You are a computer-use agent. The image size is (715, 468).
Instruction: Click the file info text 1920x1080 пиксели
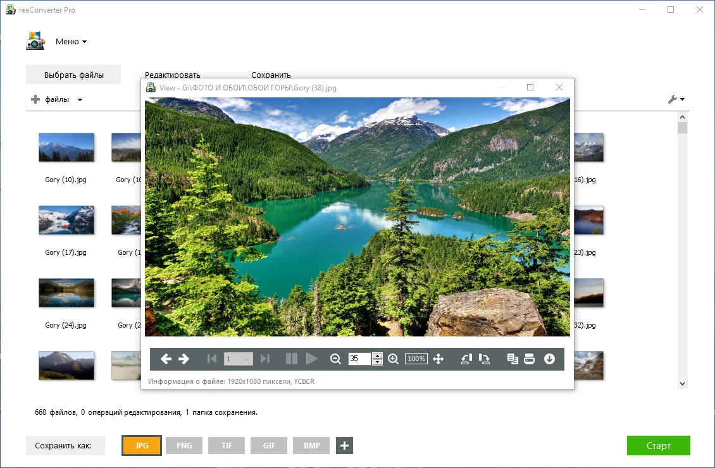(x=231, y=381)
